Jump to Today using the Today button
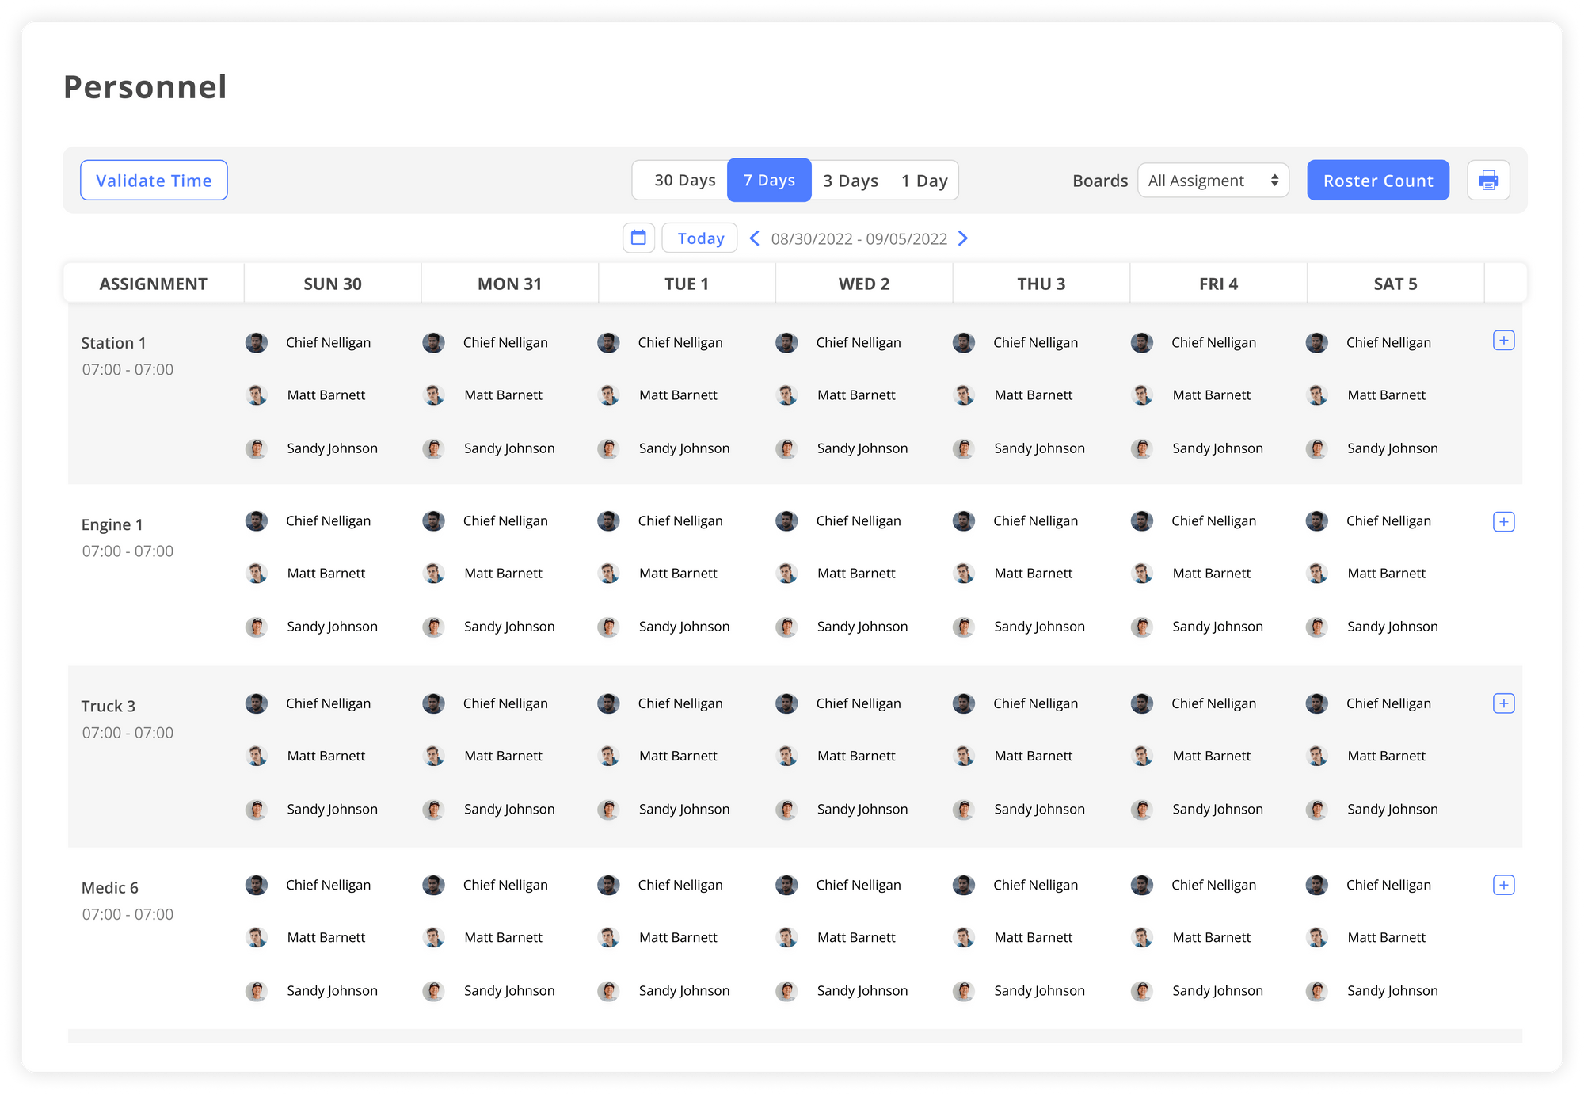 tap(699, 238)
